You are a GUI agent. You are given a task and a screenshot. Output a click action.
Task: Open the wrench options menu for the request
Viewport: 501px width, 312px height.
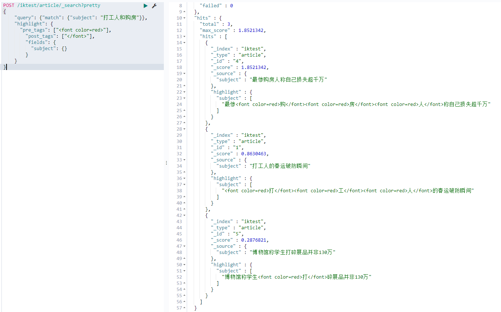pos(154,6)
